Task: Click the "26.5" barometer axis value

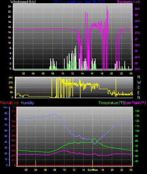Action: tap(137, 45)
